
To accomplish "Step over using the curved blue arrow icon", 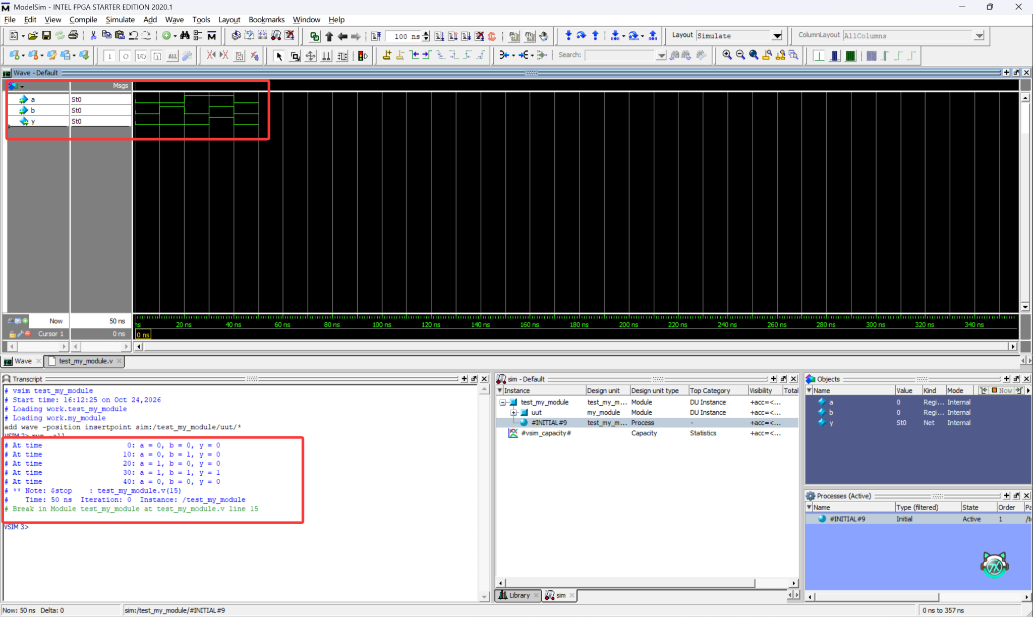I will pos(582,35).
